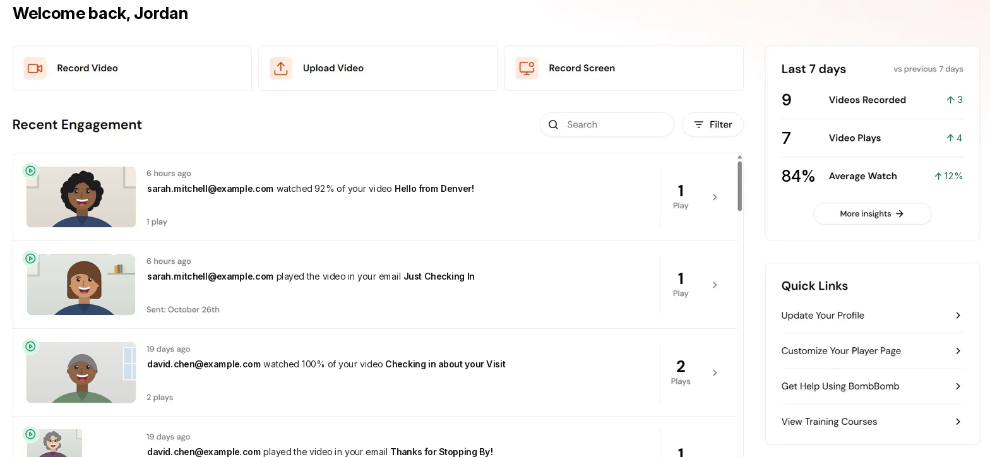
Task: Open Just Checking In video thumbnail
Action: tap(81, 285)
